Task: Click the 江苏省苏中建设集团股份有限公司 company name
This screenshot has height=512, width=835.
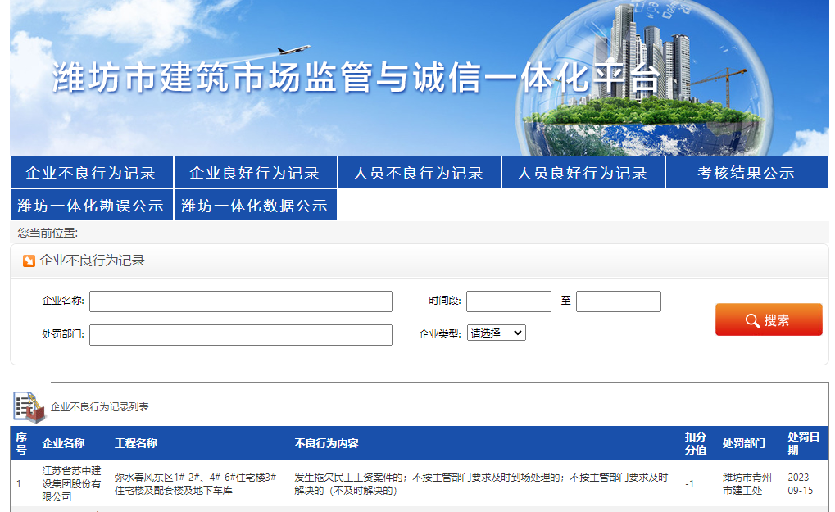Action: [x=71, y=483]
